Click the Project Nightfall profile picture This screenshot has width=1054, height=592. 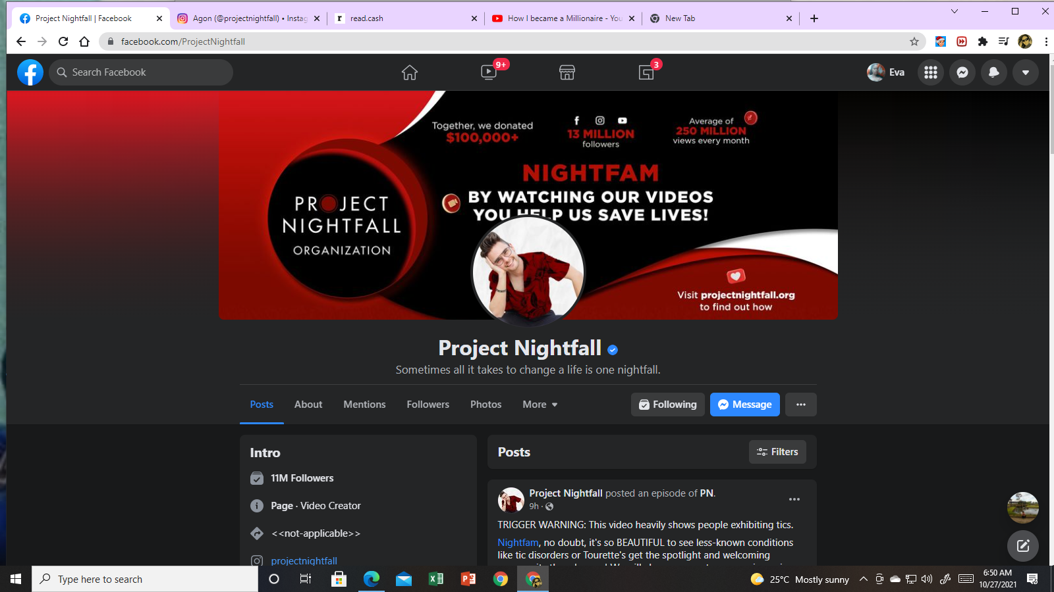(528, 271)
